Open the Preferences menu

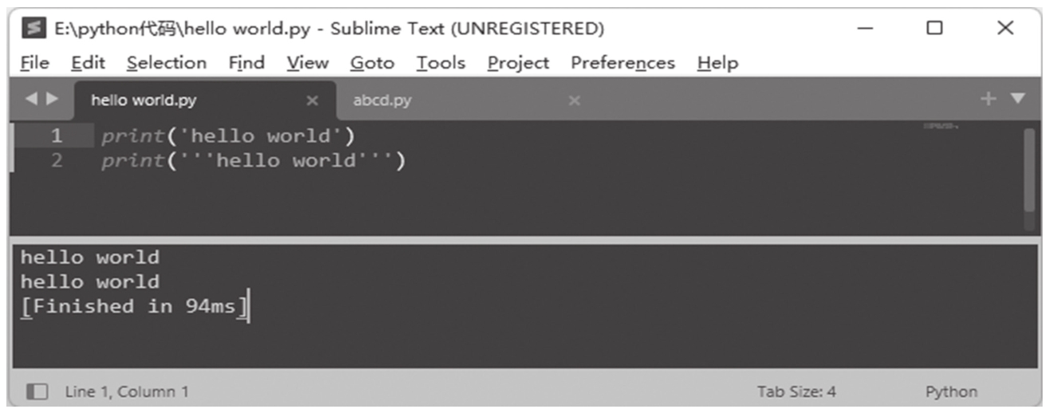(623, 63)
